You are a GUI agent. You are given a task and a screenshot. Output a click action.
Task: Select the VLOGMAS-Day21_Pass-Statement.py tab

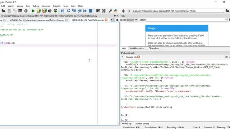click(x=88, y=20)
